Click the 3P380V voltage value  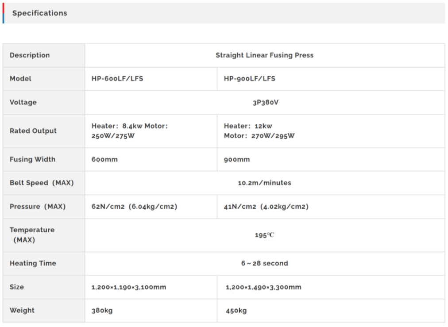265,102
